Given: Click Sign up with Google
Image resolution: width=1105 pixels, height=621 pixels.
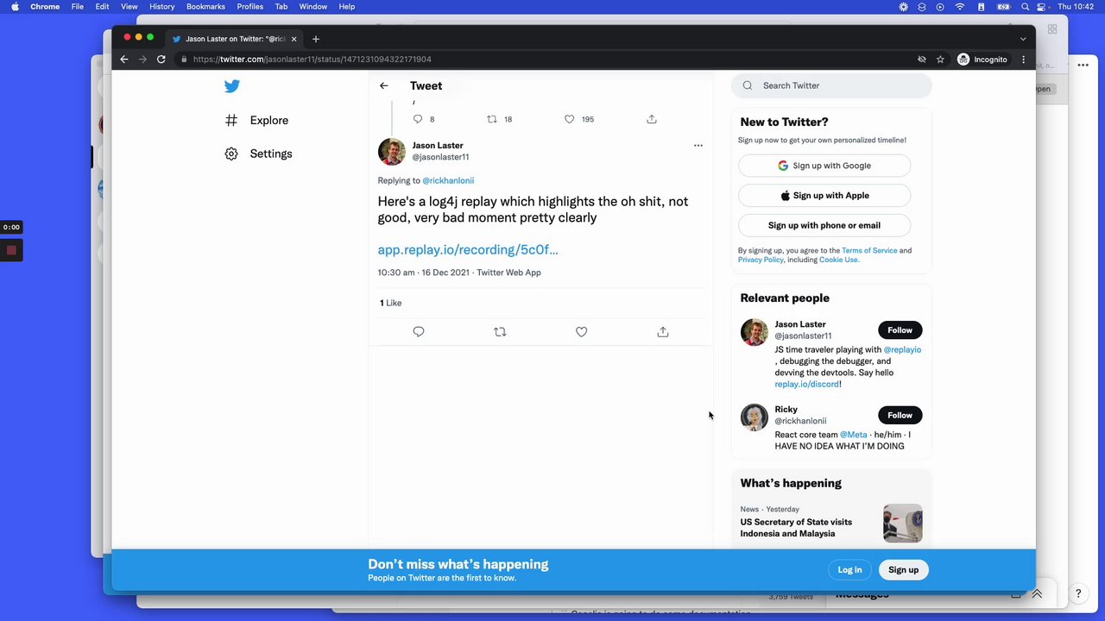Looking at the screenshot, I should pyautogui.click(x=824, y=166).
